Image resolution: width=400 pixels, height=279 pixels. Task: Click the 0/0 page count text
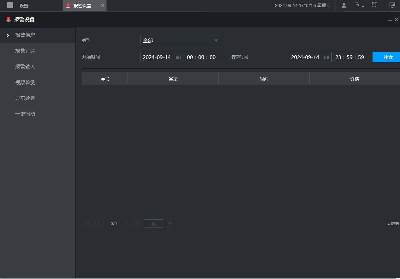tap(114, 223)
